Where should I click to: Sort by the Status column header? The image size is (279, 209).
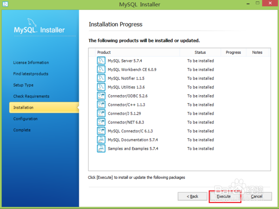click(200, 52)
